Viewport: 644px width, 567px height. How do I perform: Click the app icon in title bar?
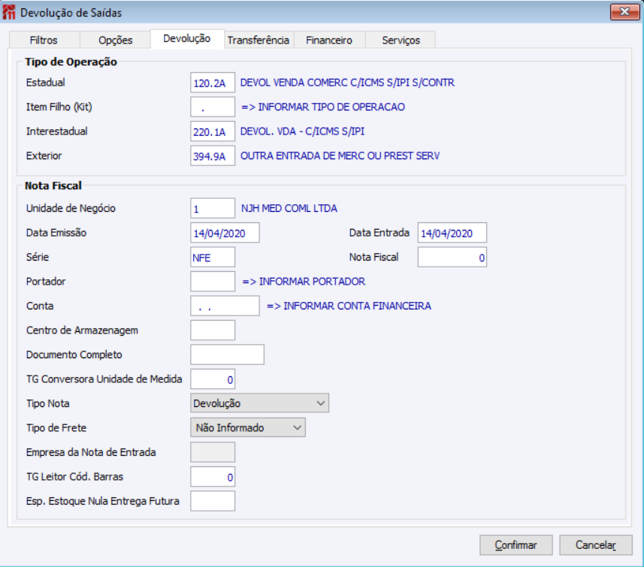[x=9, y=12]
